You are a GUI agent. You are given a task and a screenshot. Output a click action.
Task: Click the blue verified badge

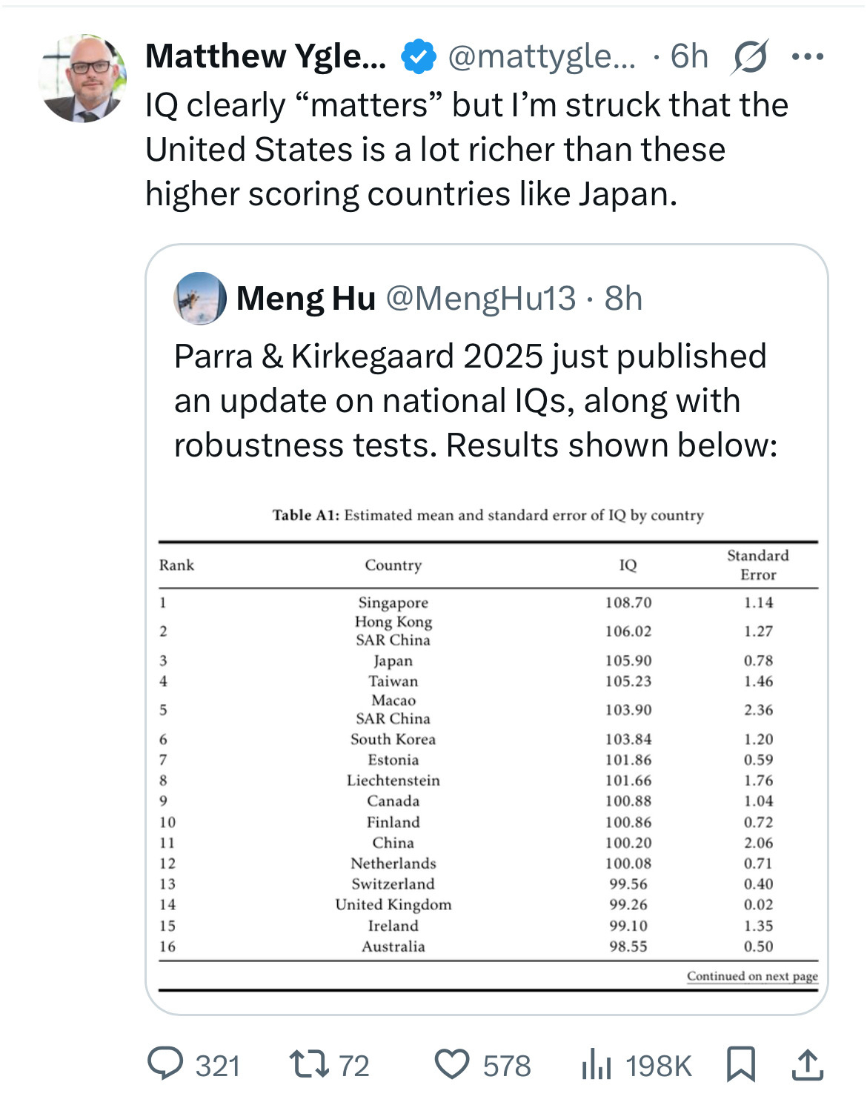pyautogui.click(x=419, y=57)
